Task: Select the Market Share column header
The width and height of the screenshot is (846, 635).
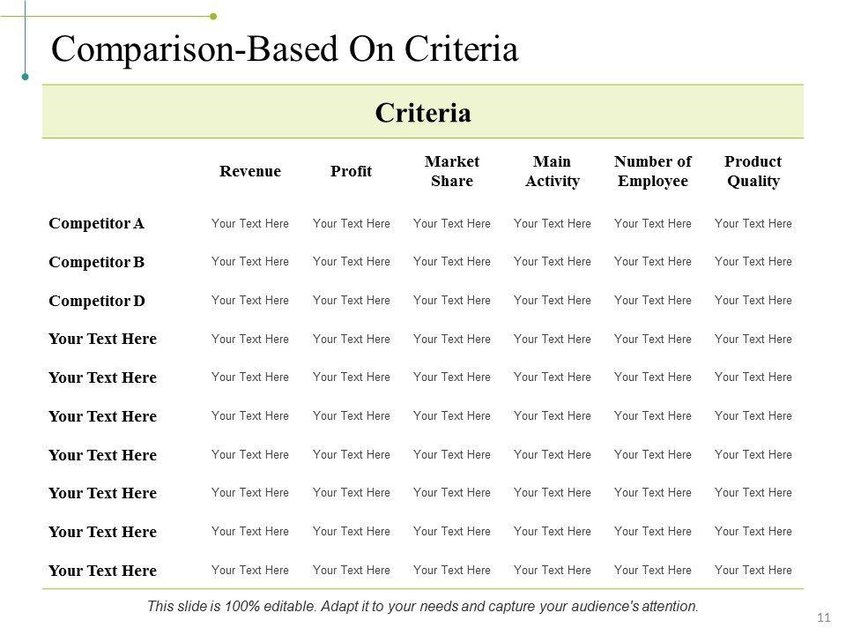Action: (452, 171)
